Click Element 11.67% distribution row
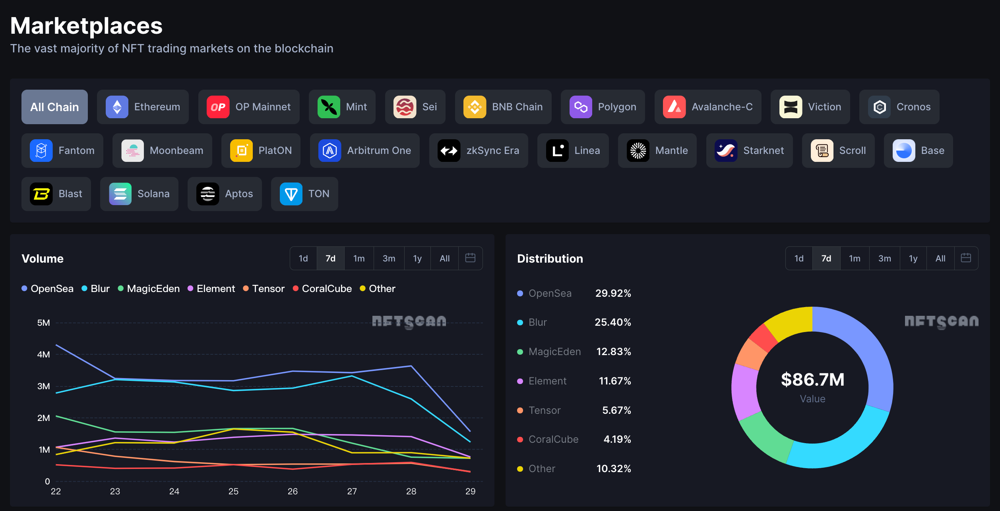1000x511 pixels. pyautogui.click(x=574, y=381)
